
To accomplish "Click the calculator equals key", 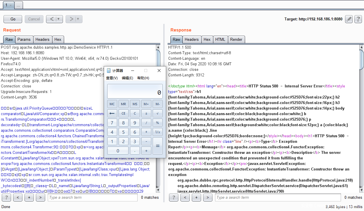I will (158, 145).
